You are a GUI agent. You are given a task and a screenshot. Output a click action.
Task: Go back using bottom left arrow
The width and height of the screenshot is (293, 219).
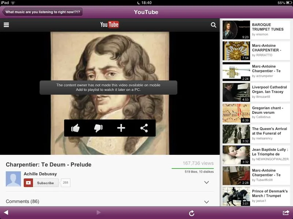click(6, 212)
